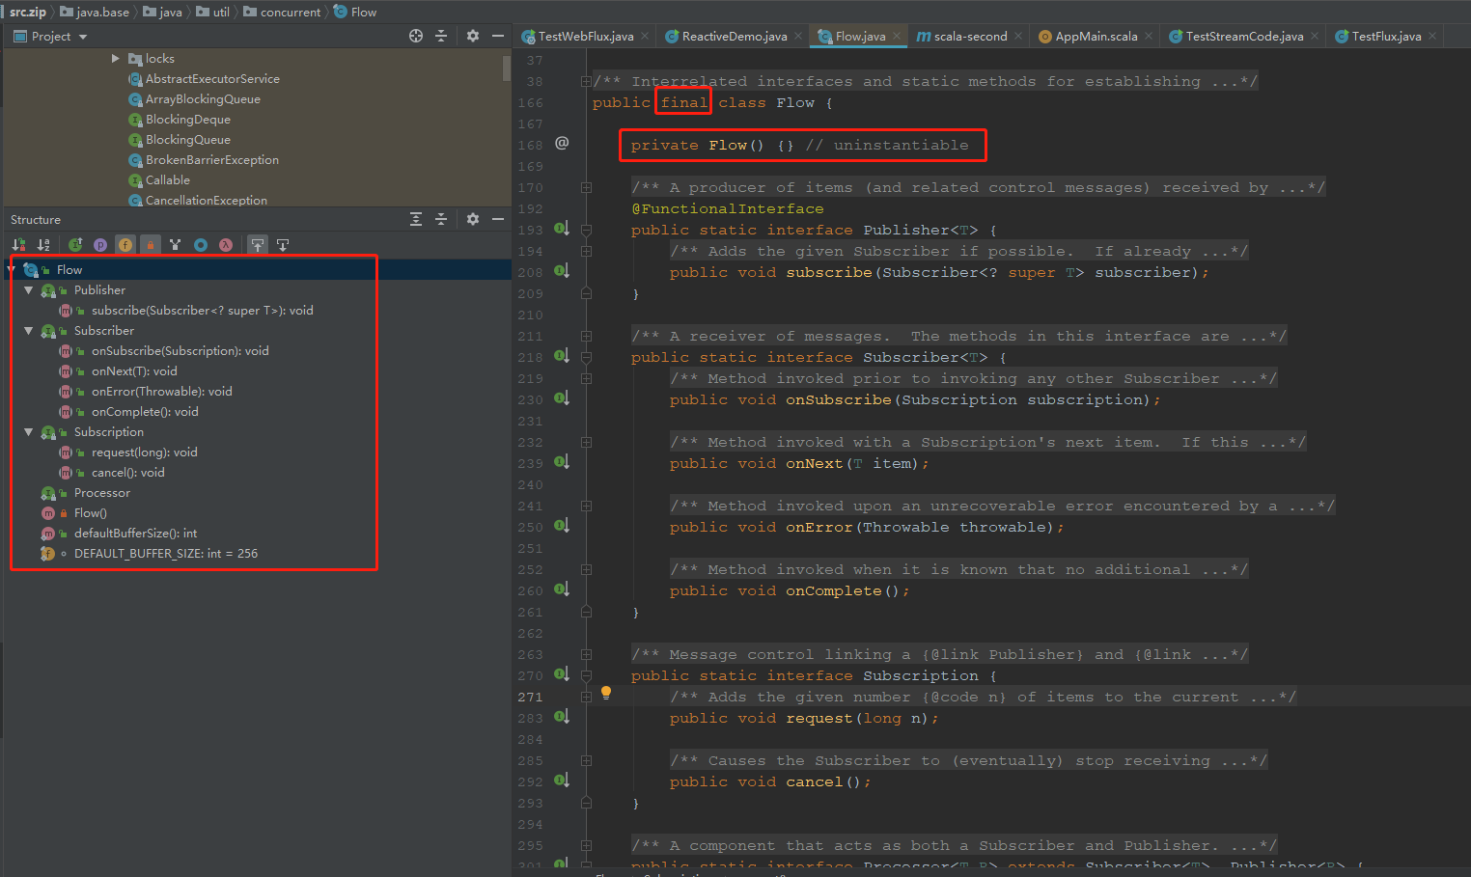Click the locate-in-project crosshair icon
1471x877 pixels.
click(x=416, y=36)
